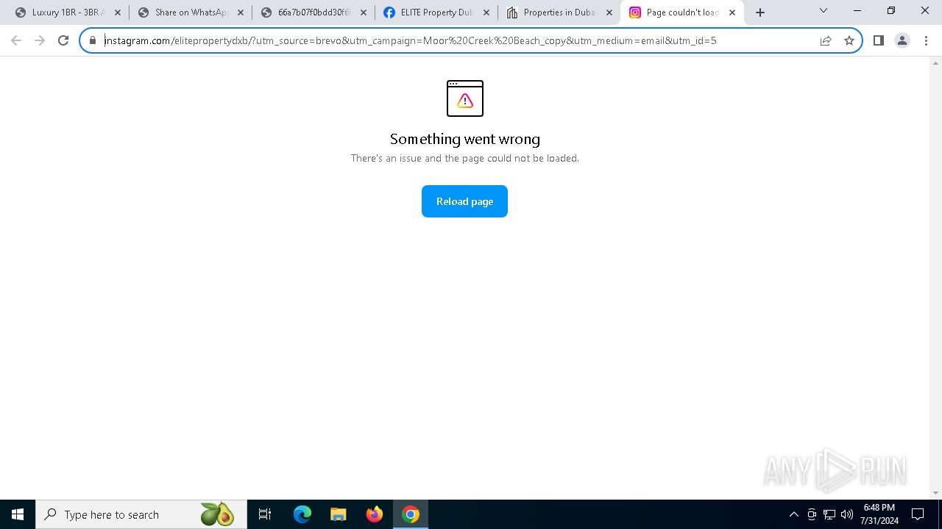
Task: Open Task View in the taskbar
Action: tap(265, 514)
